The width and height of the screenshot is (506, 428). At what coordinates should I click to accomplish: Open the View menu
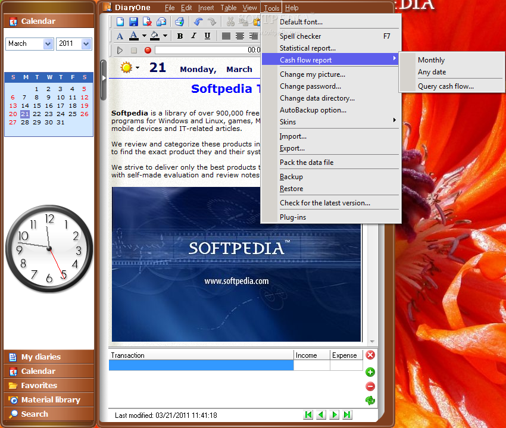250,8
